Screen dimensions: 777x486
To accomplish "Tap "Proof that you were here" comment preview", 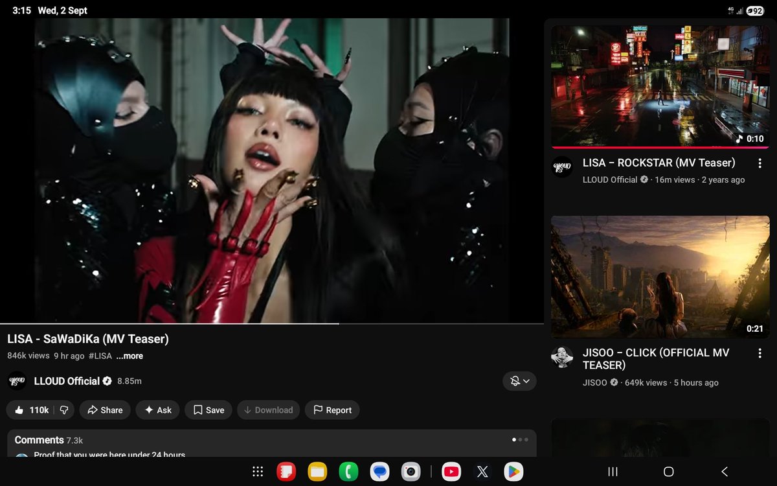I will (109, 455).
